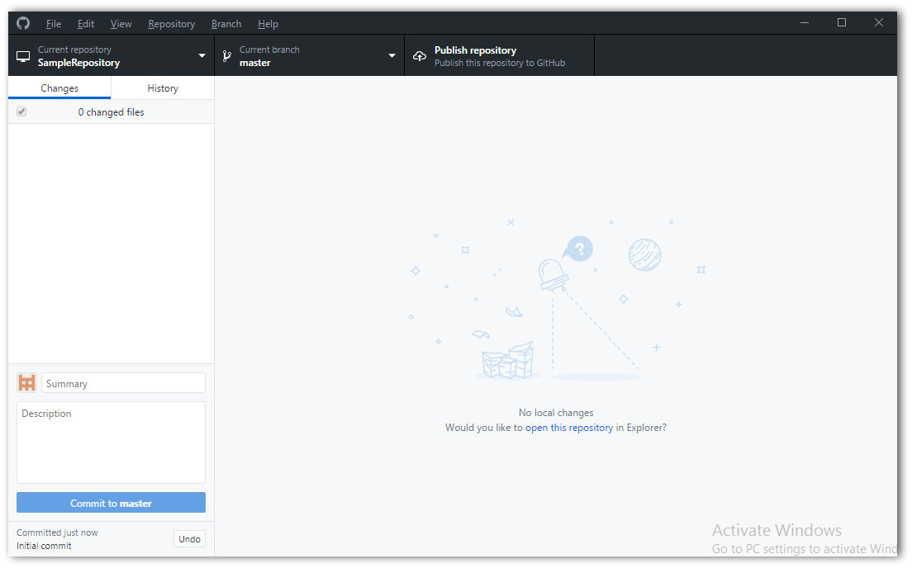Click the question mark speech bubble illustration
Screen dimensions: 912x568
click(580, 248)
